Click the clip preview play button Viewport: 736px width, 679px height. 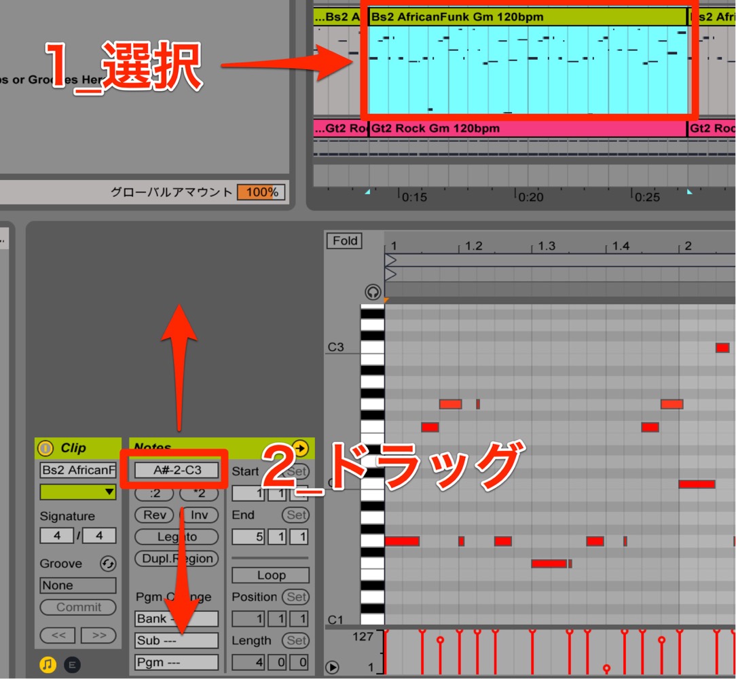click(332, 667)
